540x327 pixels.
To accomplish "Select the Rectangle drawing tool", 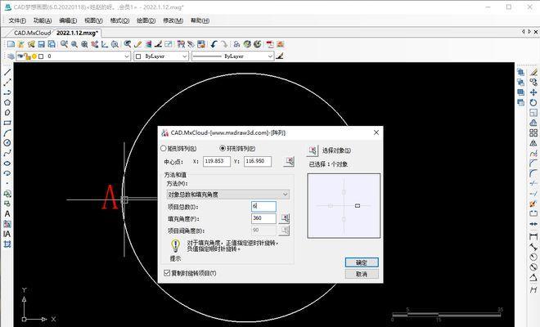I will (x=7, y=123).
